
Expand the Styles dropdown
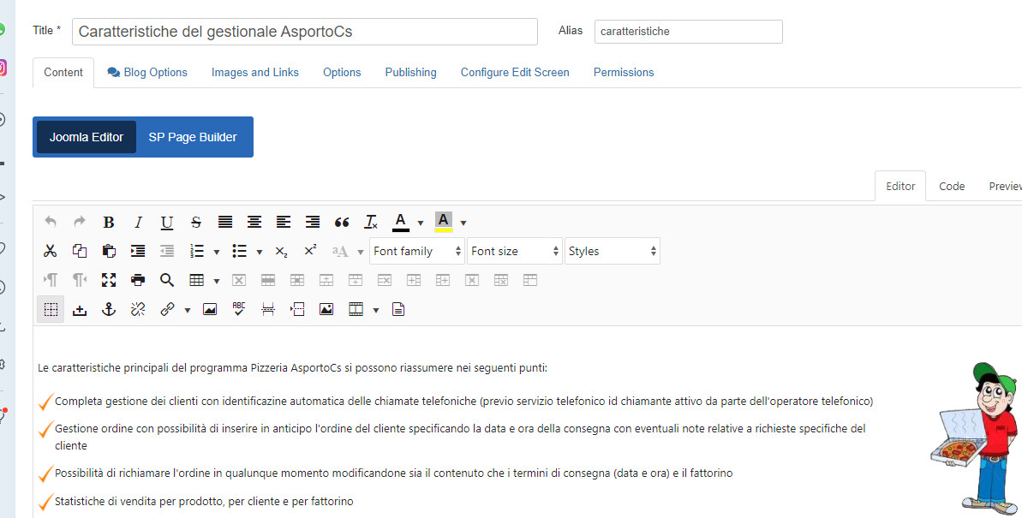(613, 251)
